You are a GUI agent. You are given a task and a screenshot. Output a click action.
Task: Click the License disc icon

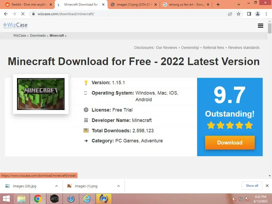86,110
